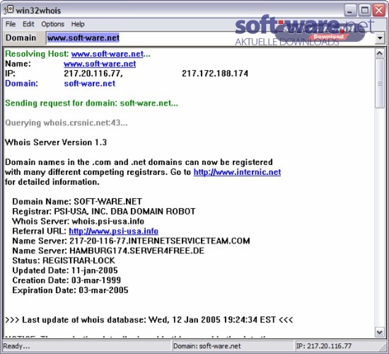Click the Domain input field
This screenshot has height=354, width=389.
tap(210, 38)
